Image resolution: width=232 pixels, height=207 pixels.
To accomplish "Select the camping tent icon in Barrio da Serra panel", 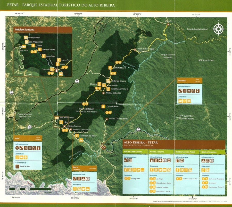I will pyautogui.click(x=83, y=179).
